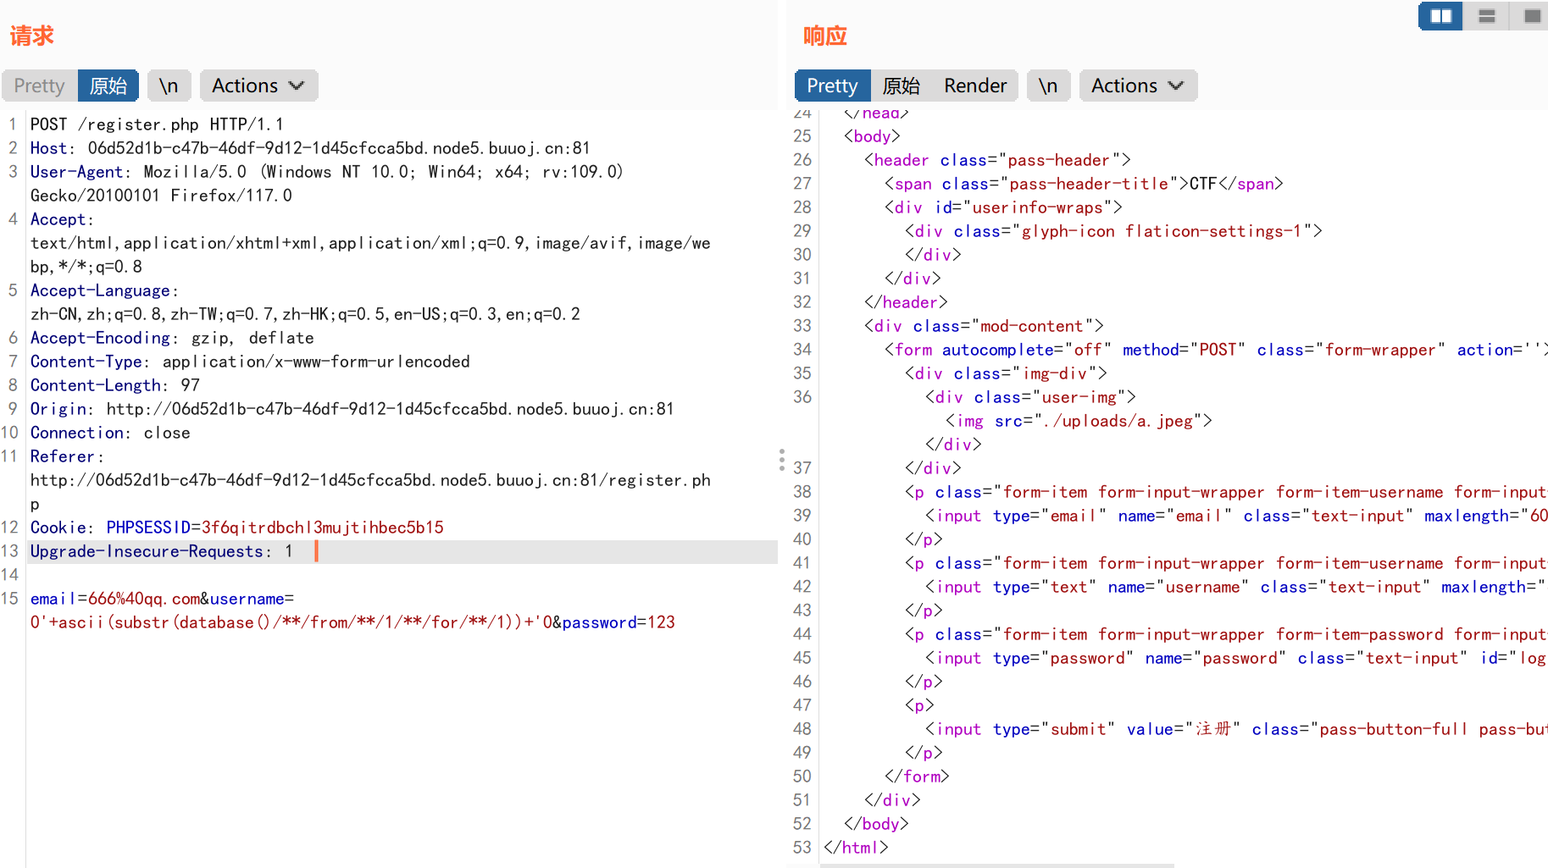The image size is (1548, 868).
Task: Click the password=123 parameter
Action: (619, 622)
